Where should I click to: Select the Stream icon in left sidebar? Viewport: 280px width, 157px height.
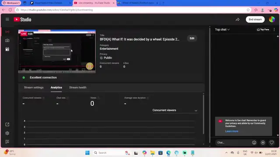point(7,32)
